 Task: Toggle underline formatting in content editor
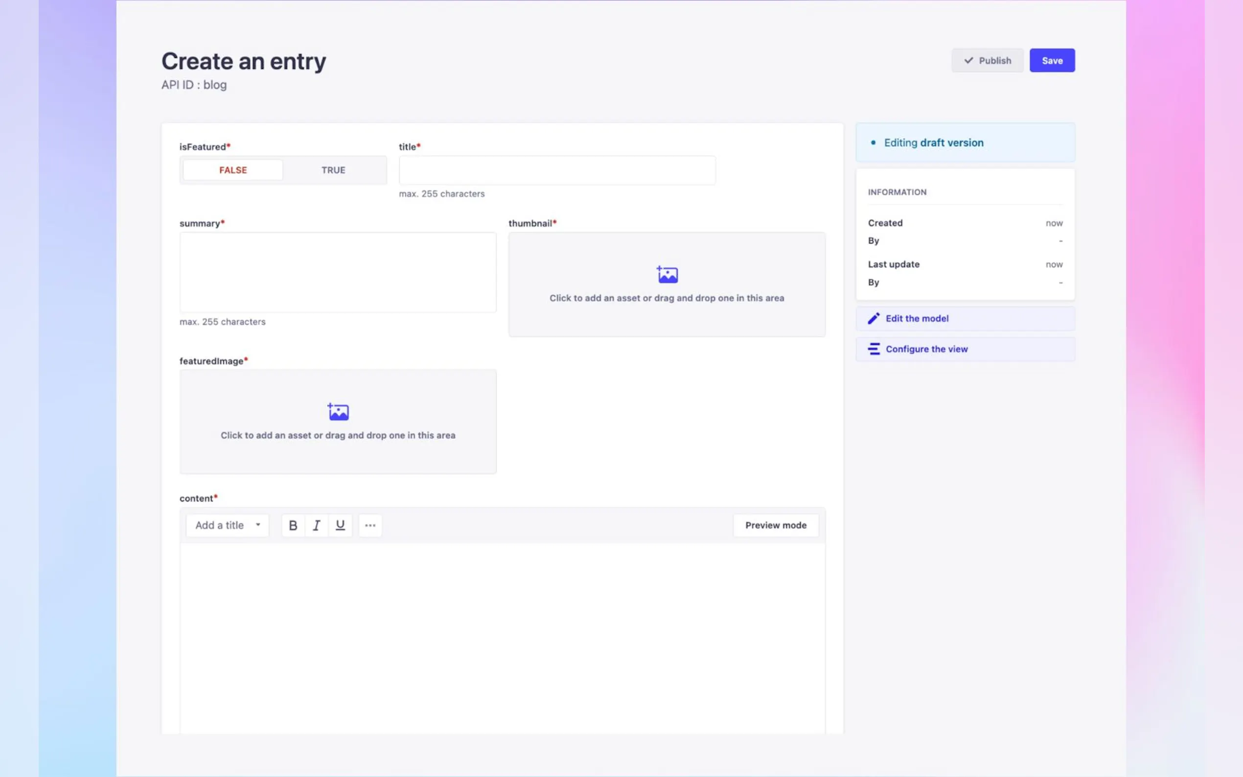340,525
